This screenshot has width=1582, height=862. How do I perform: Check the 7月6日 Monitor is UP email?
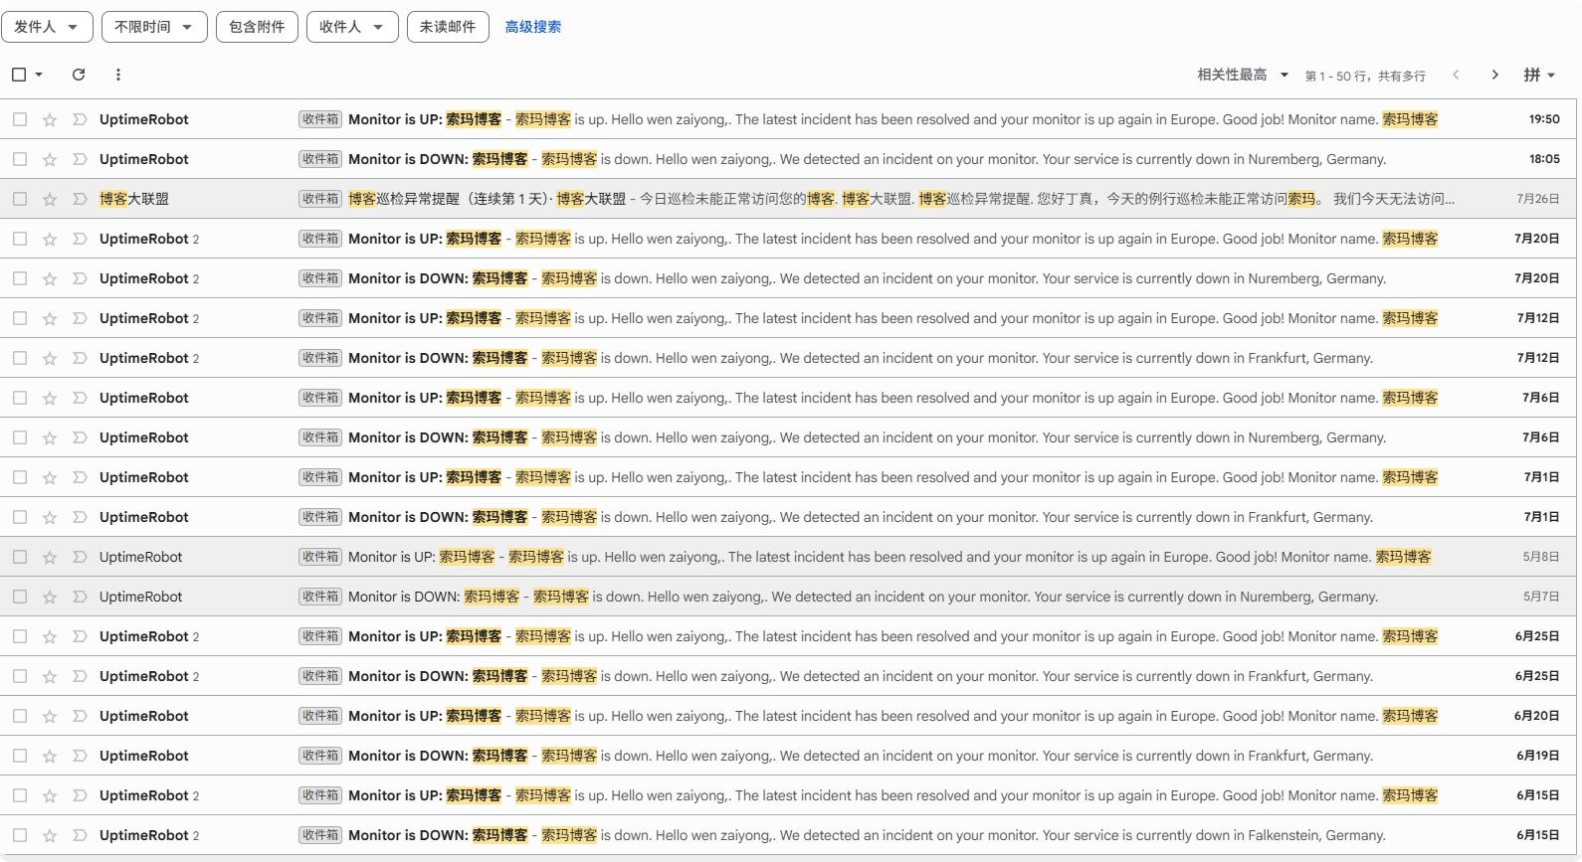[20, 398]
